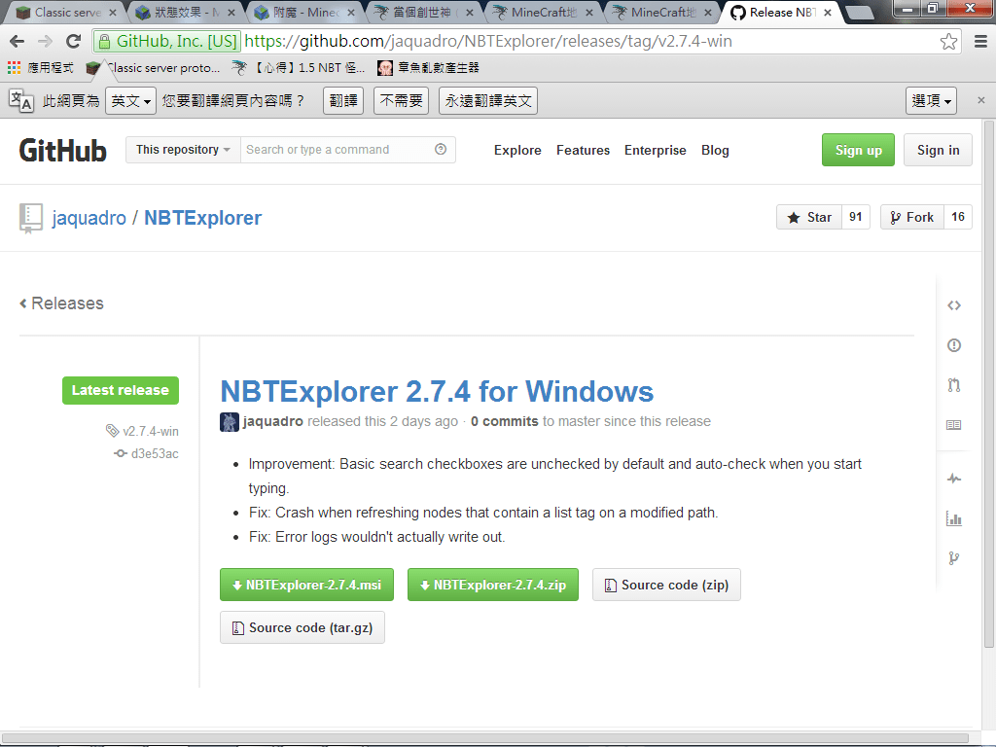Download NBTExplorer-2.7.4.zip
Viewport: 996px width, 747px height.
[493, 585]
